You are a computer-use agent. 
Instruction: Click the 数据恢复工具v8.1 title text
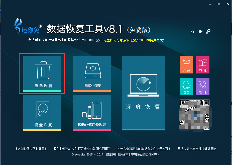click(84, 29)
